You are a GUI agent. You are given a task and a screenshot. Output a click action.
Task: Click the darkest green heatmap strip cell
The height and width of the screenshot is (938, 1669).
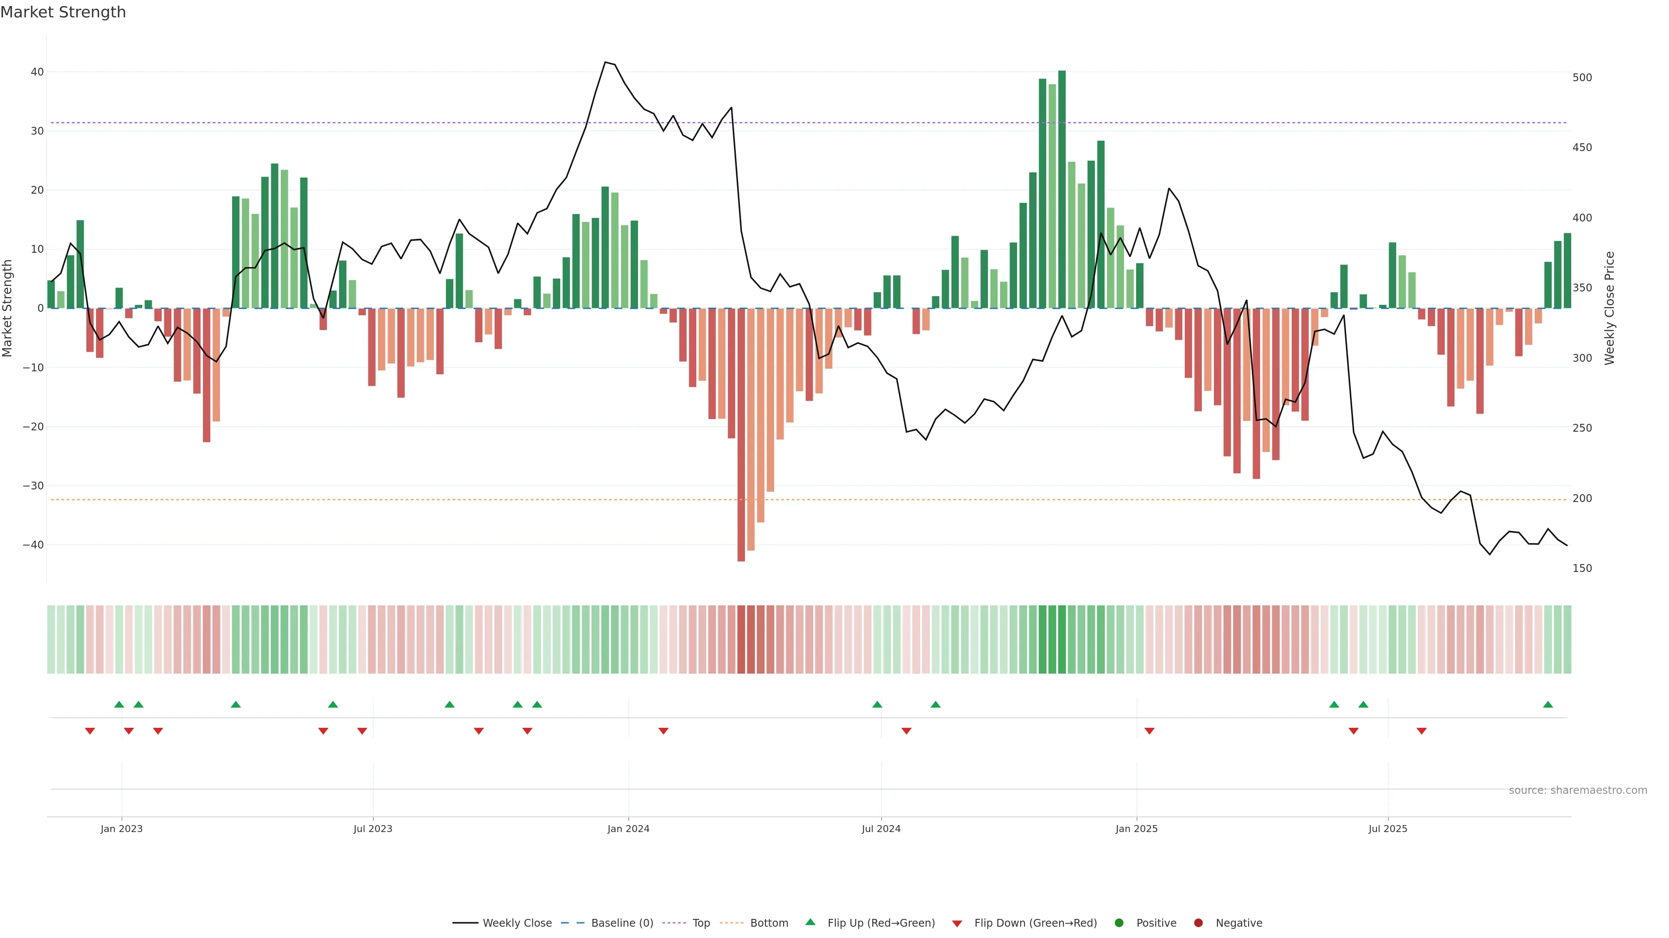(x=1062, y=640)
